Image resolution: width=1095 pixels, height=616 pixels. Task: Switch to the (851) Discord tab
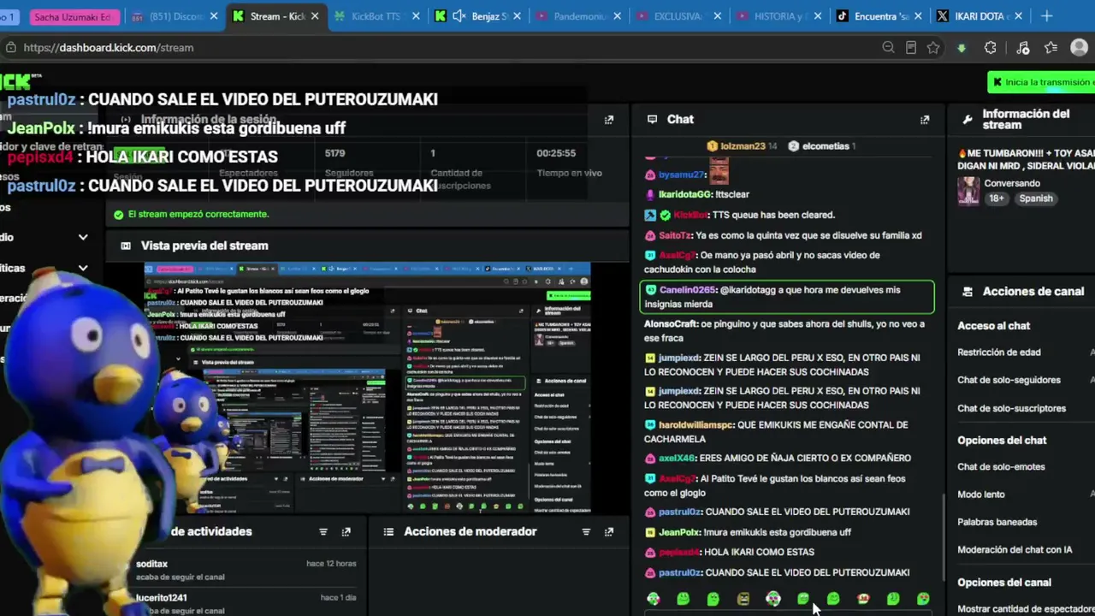175,16
